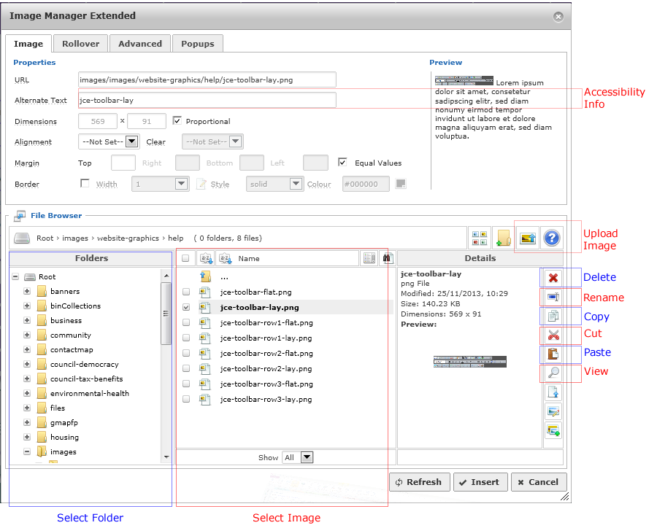The image size is (657, 528).
Task: Expand the council-democracy folder
Action: 27,364
